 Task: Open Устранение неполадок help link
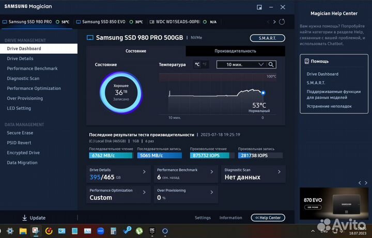[x=329, y=106]
